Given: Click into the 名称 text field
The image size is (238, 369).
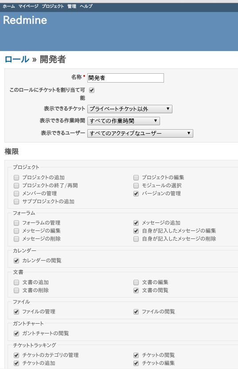Looking at the screenshot, I should pyautogui.click(x=125, y=78).
